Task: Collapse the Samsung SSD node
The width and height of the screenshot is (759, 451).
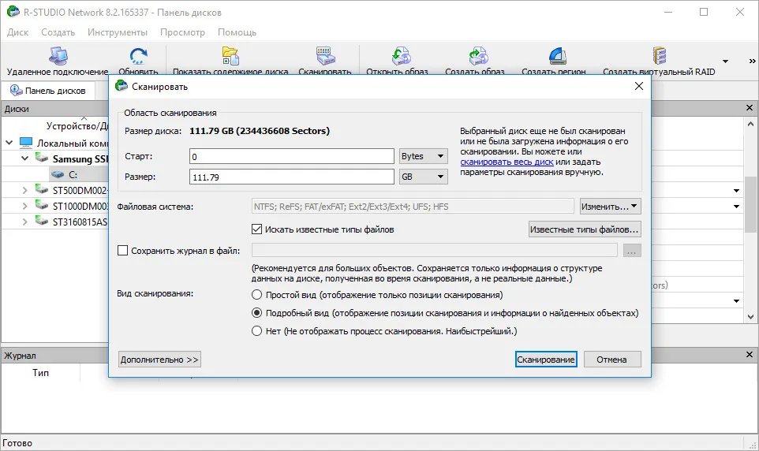Action: point(24,158)
